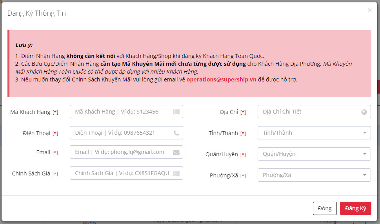Click the Mã Khách Hàng label

pos(30,112)
